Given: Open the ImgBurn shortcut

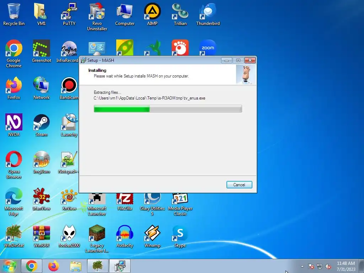Looking at the screenshot, I should [x=41, y=162].
